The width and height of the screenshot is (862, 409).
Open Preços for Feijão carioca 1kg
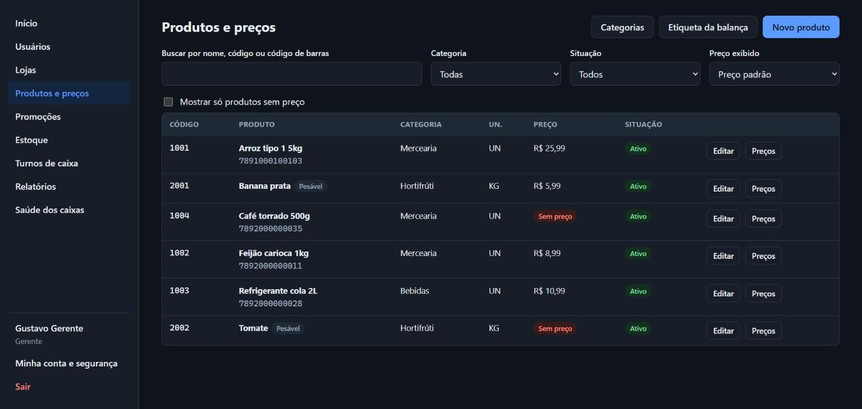(x=763, y=255)
